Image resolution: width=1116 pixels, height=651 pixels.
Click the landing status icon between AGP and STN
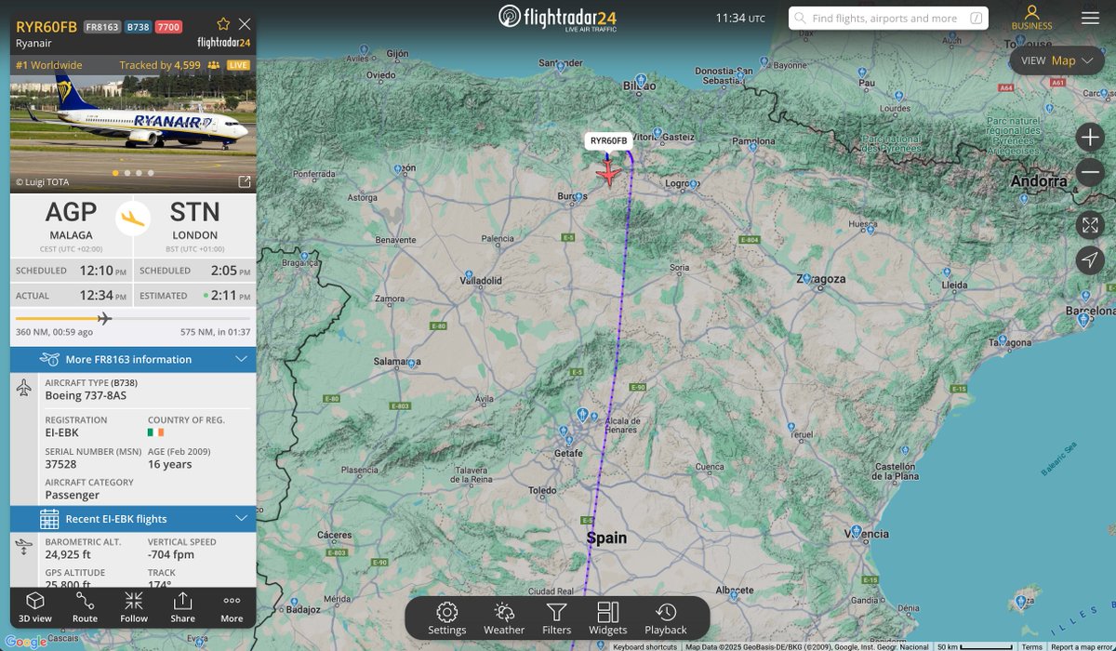point(133,219)
